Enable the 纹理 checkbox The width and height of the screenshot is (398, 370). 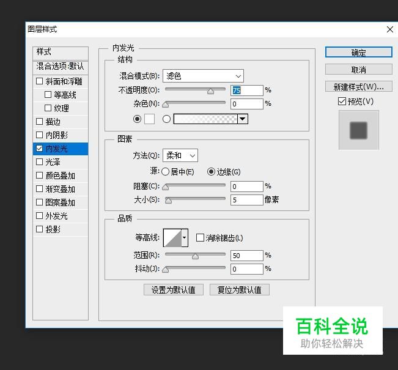click(x=48, y=108)
